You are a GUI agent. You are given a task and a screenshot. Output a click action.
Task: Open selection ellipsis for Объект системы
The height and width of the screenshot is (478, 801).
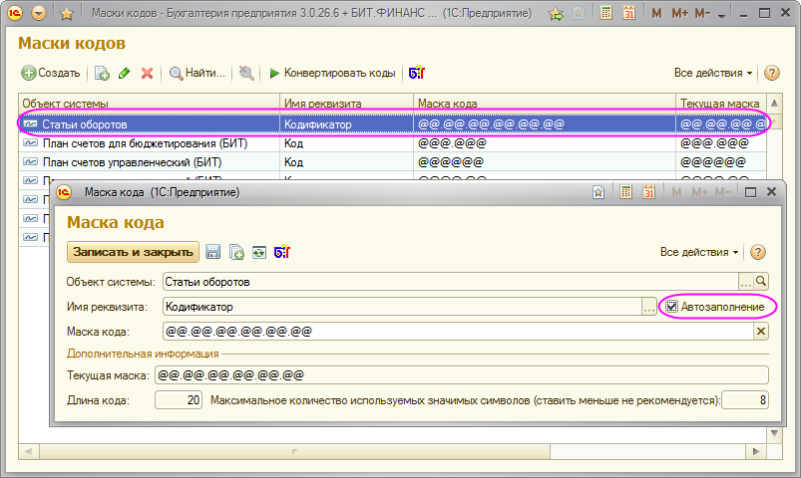[x=746, y=282]
